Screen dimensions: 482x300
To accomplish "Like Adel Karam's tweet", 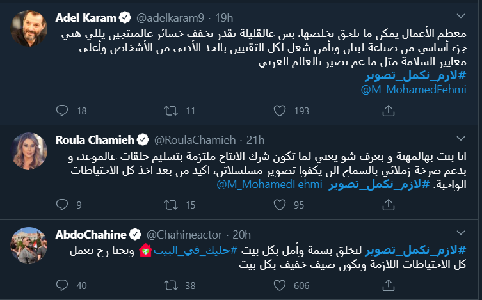I will pyautogui.click(x=278, y=111).
